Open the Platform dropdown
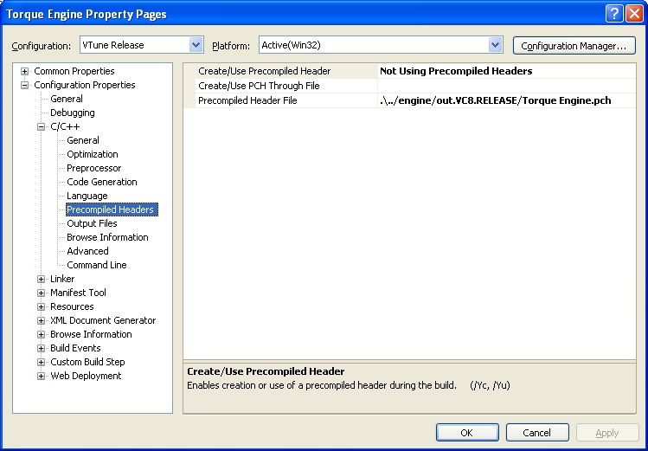 coord(495,45)
